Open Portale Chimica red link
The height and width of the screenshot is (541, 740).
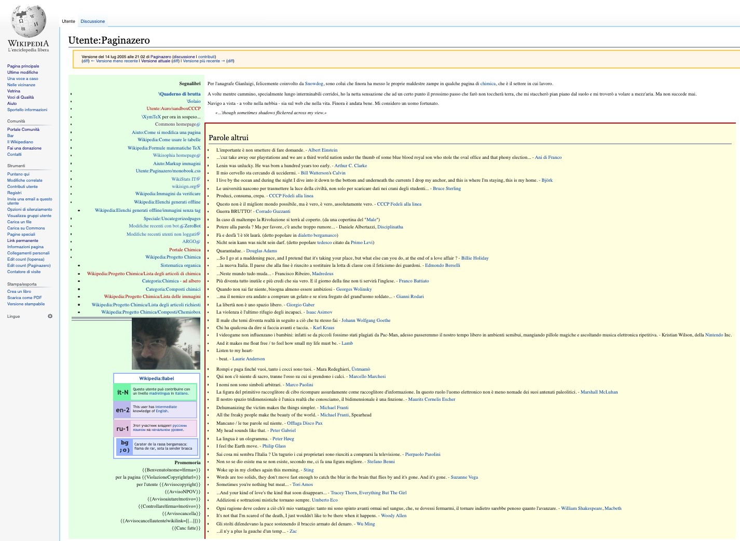coord(185,250)
